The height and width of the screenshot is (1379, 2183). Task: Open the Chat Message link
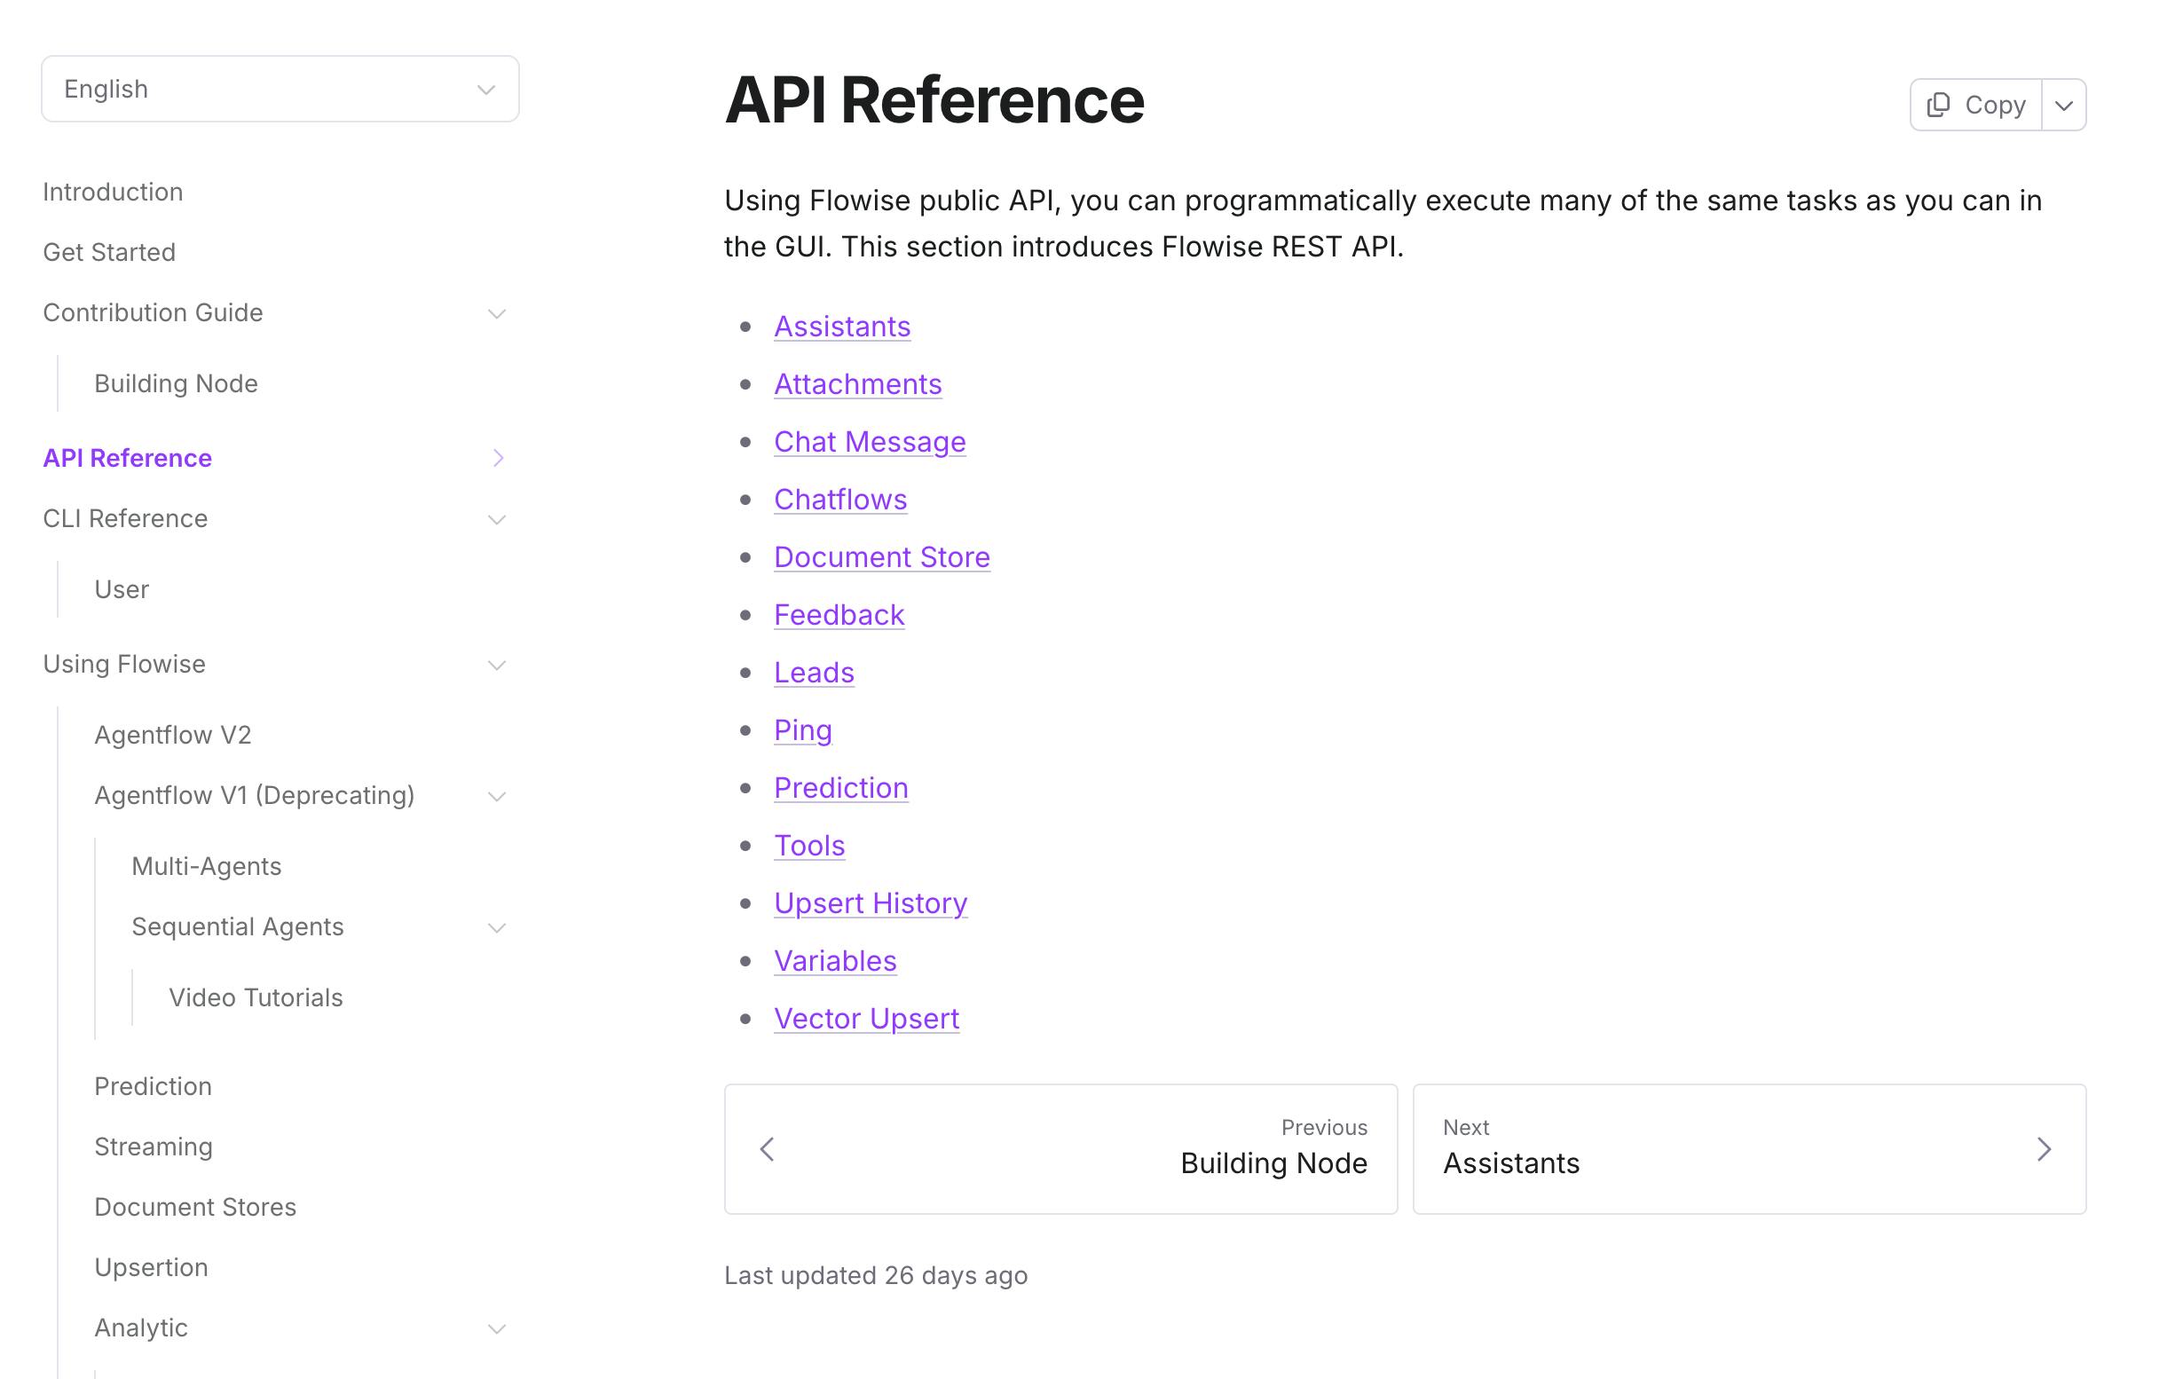click(x=870, y=442)
